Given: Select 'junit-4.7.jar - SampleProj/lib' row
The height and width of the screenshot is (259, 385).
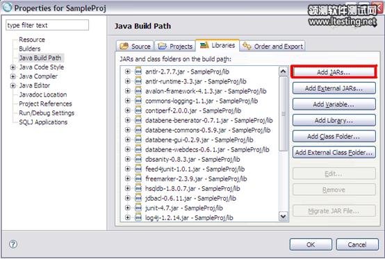Looking at the screenshot, I should [x=184, y=208].
